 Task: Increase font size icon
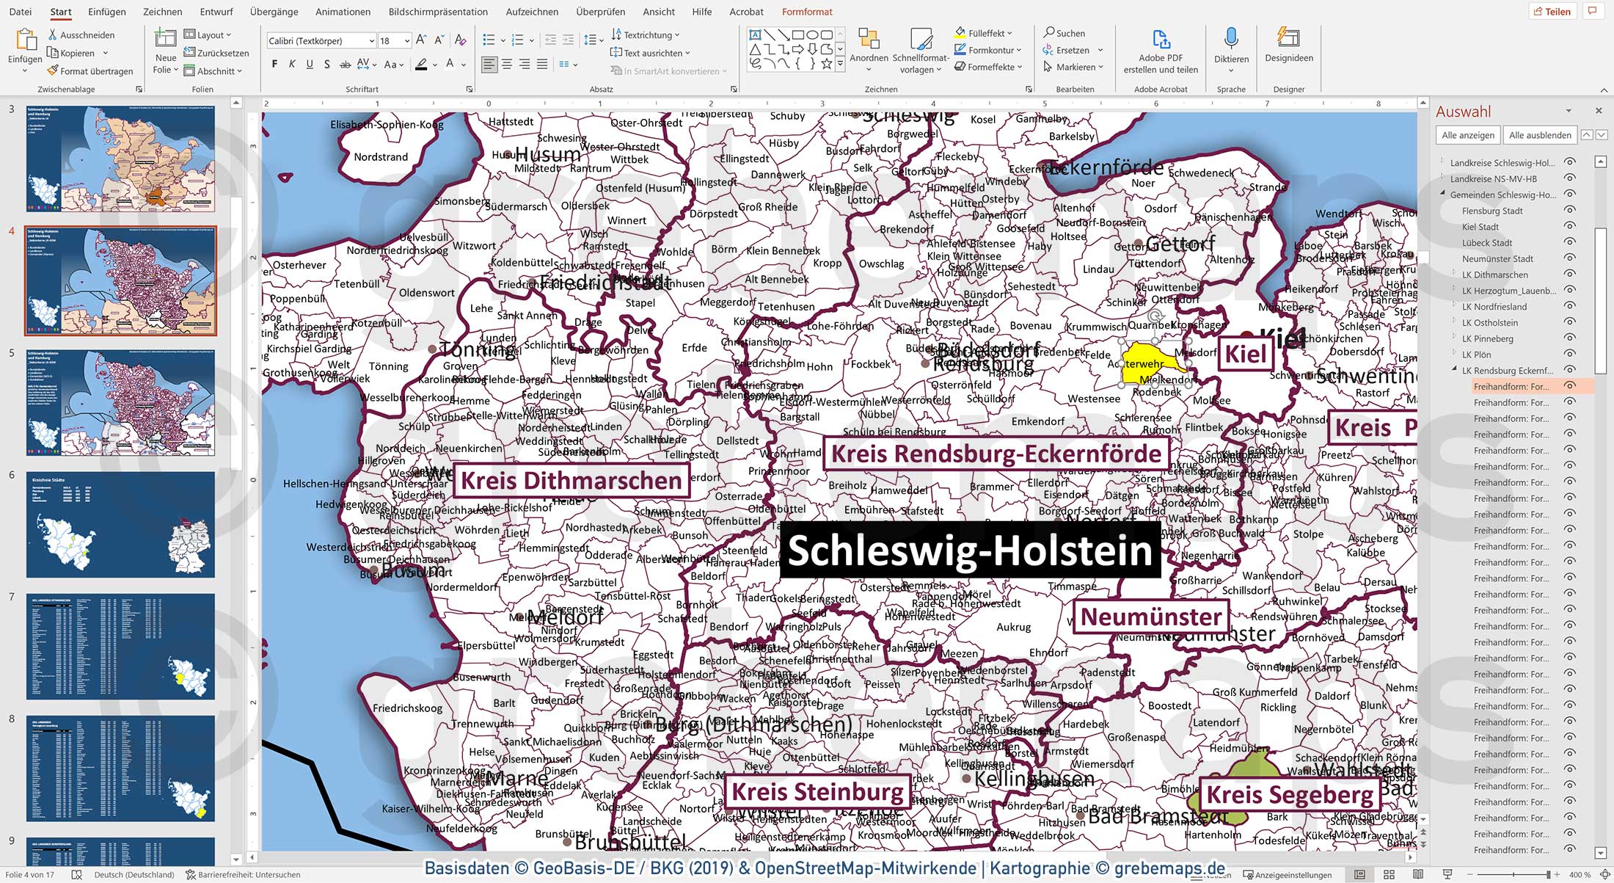point(421,40)
